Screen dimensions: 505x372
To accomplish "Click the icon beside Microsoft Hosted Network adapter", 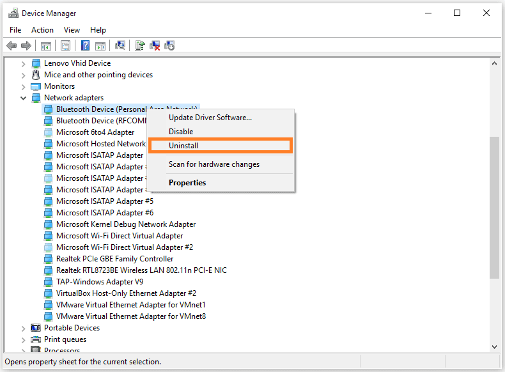I will pos(49,144).
